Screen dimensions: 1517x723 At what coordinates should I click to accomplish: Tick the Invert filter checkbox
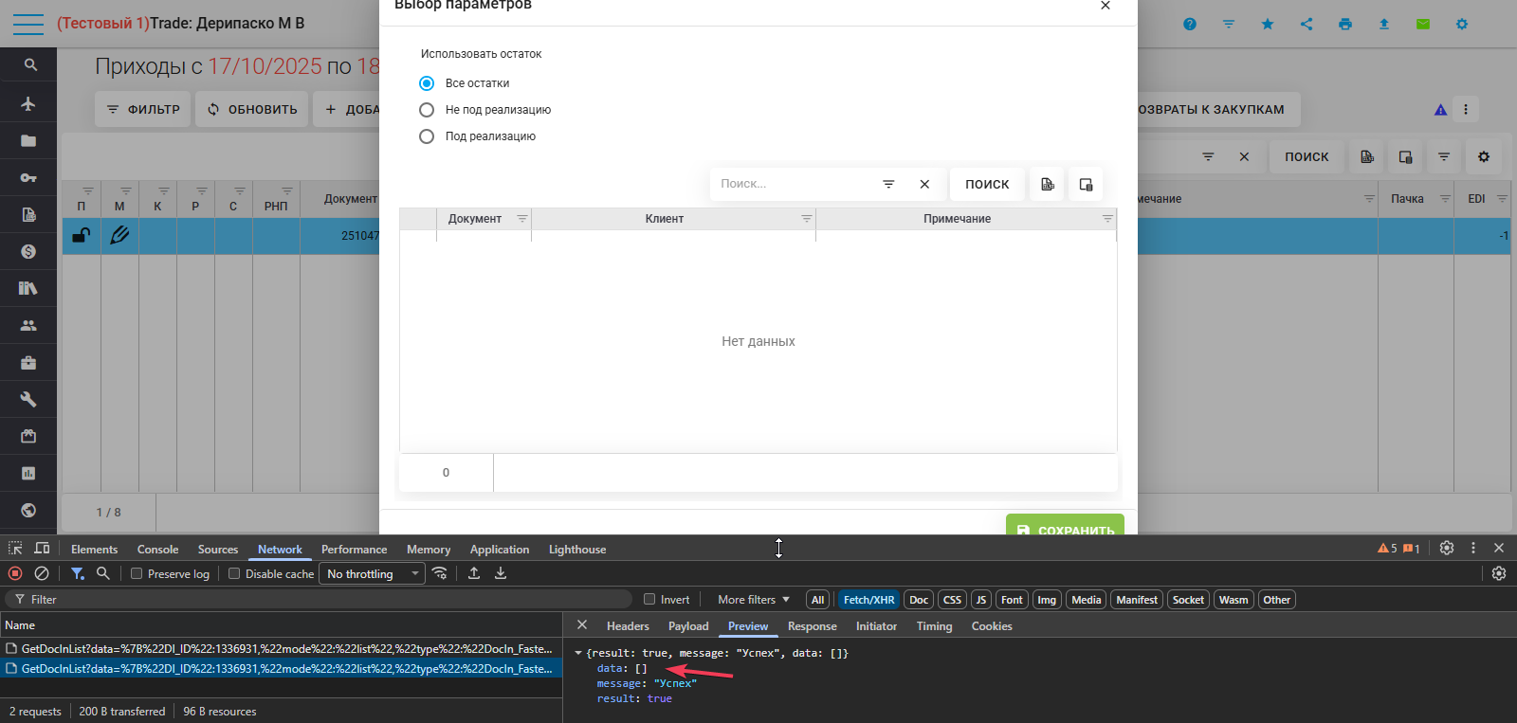(649, 599)
